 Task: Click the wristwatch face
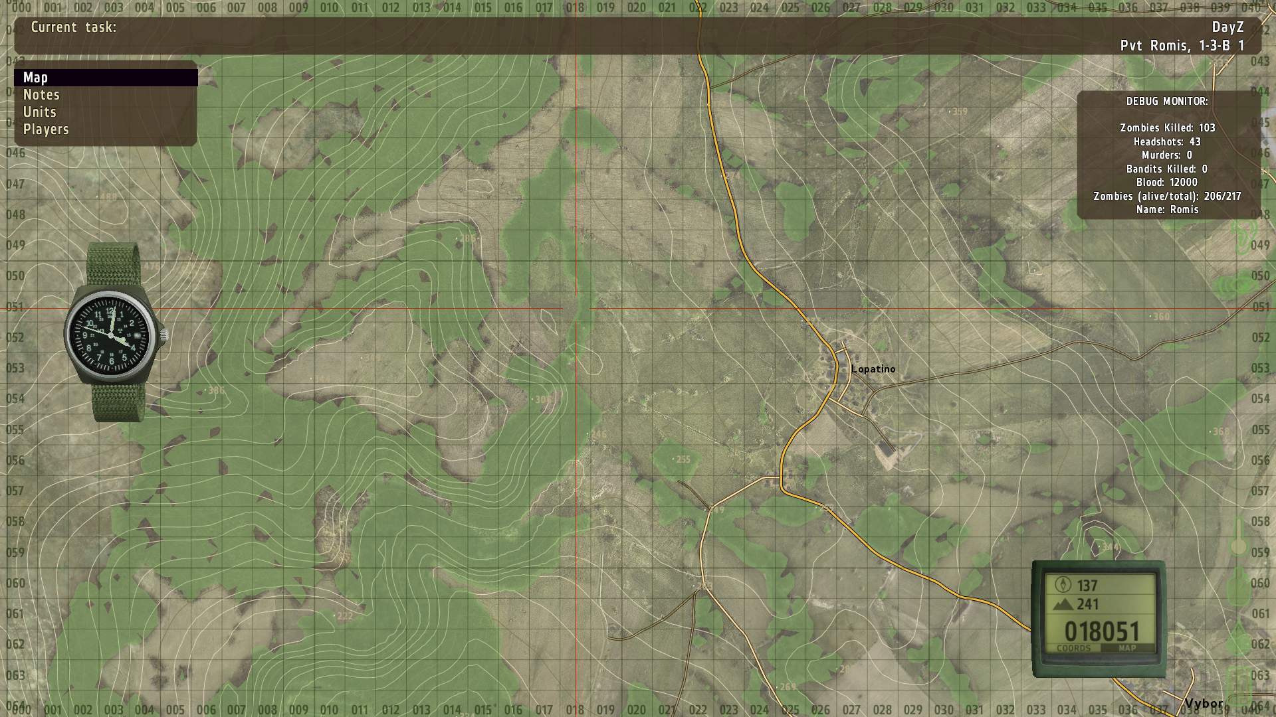pos(111,335)
